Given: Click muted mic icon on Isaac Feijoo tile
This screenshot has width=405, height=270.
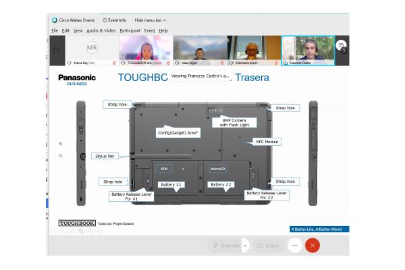Looking at the screenshot, I should pyautogui.click(x=222, y=63).
